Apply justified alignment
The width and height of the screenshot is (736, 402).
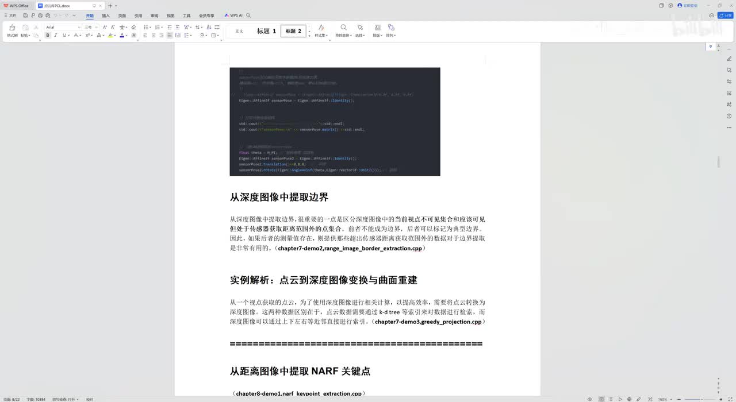170,36
